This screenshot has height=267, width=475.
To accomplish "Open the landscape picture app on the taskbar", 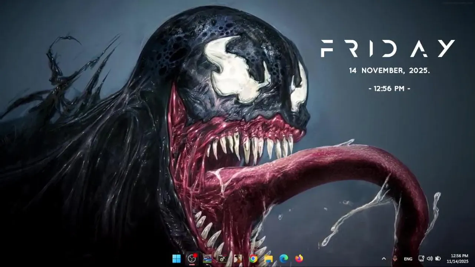I will [x=207, y=258].
